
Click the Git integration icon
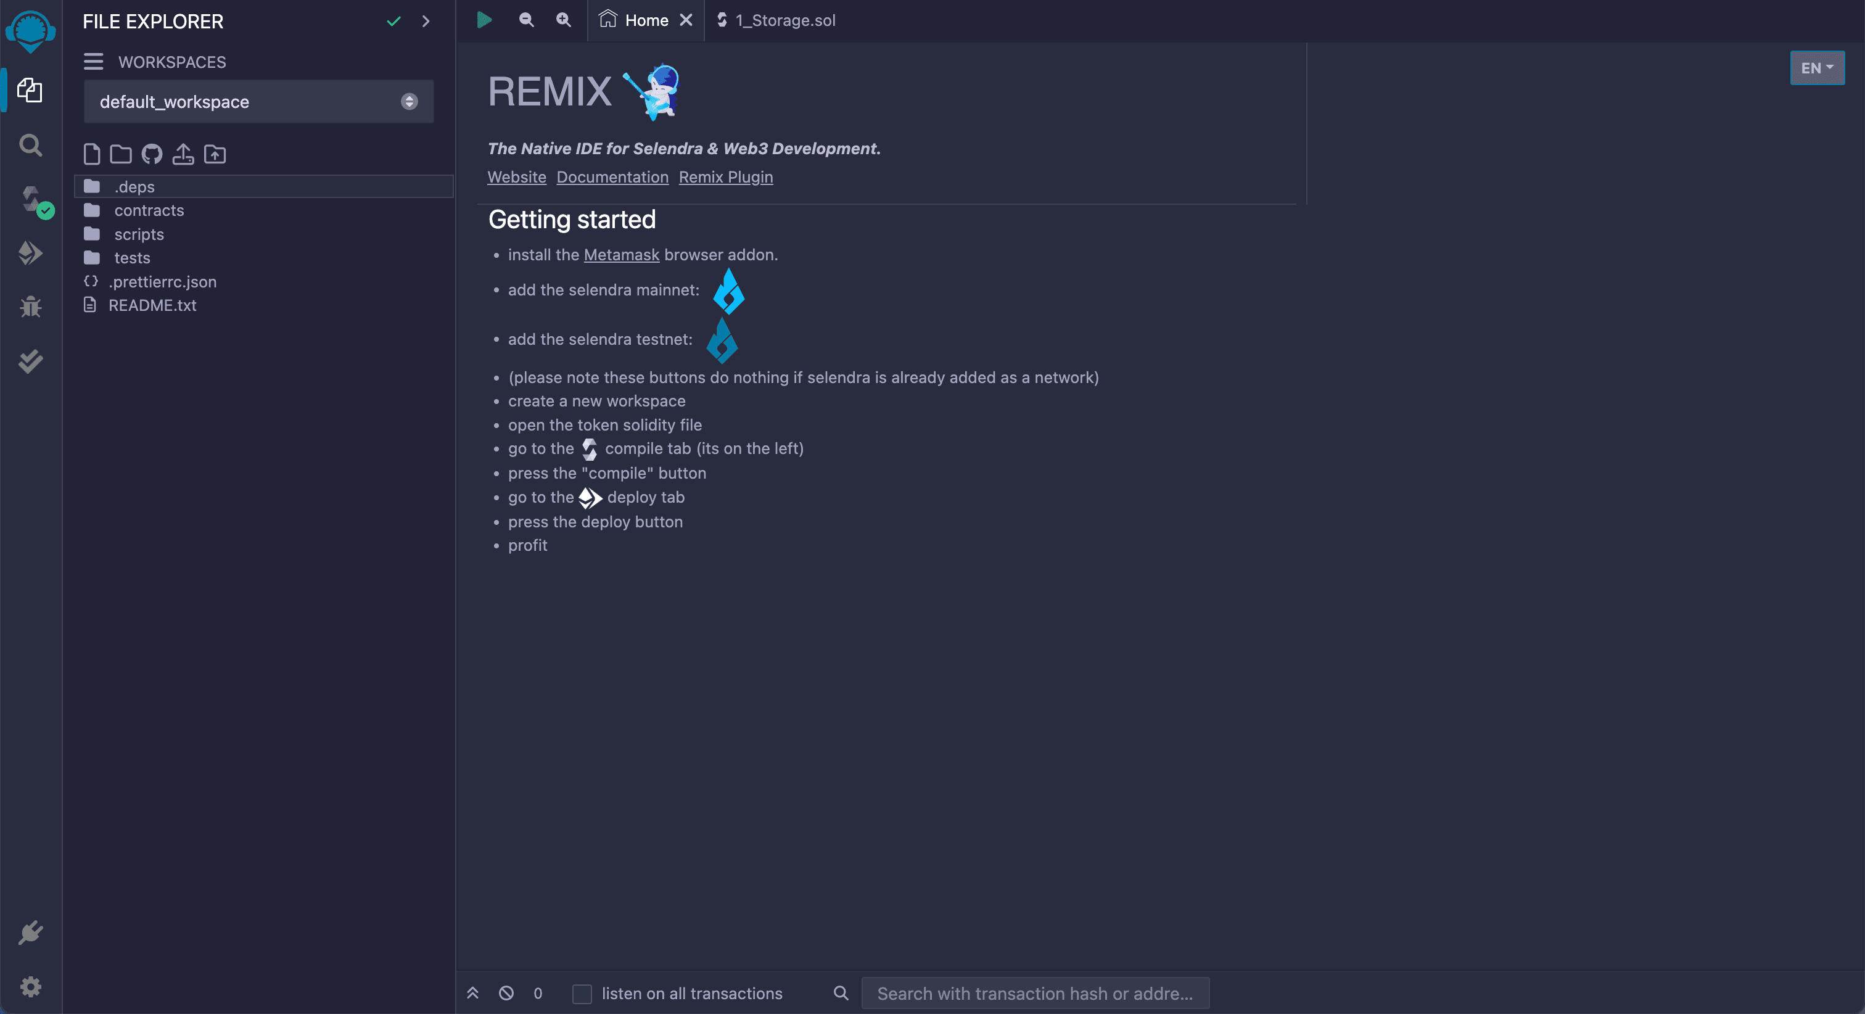tap(151, 154)
